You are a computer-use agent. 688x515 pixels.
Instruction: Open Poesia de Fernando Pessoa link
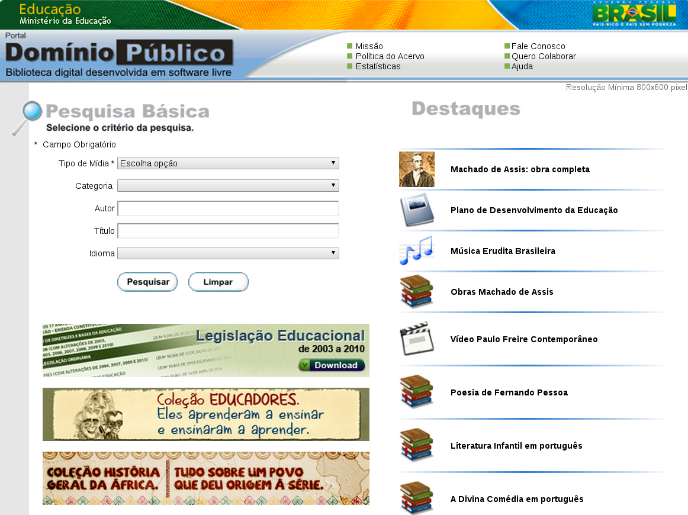point(509,392)
